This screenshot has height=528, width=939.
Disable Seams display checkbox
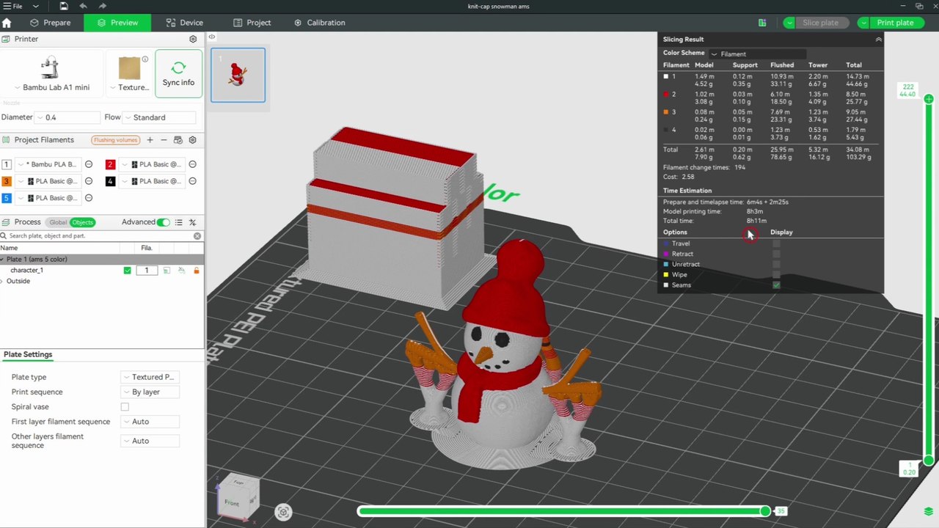tap(776, 285)
